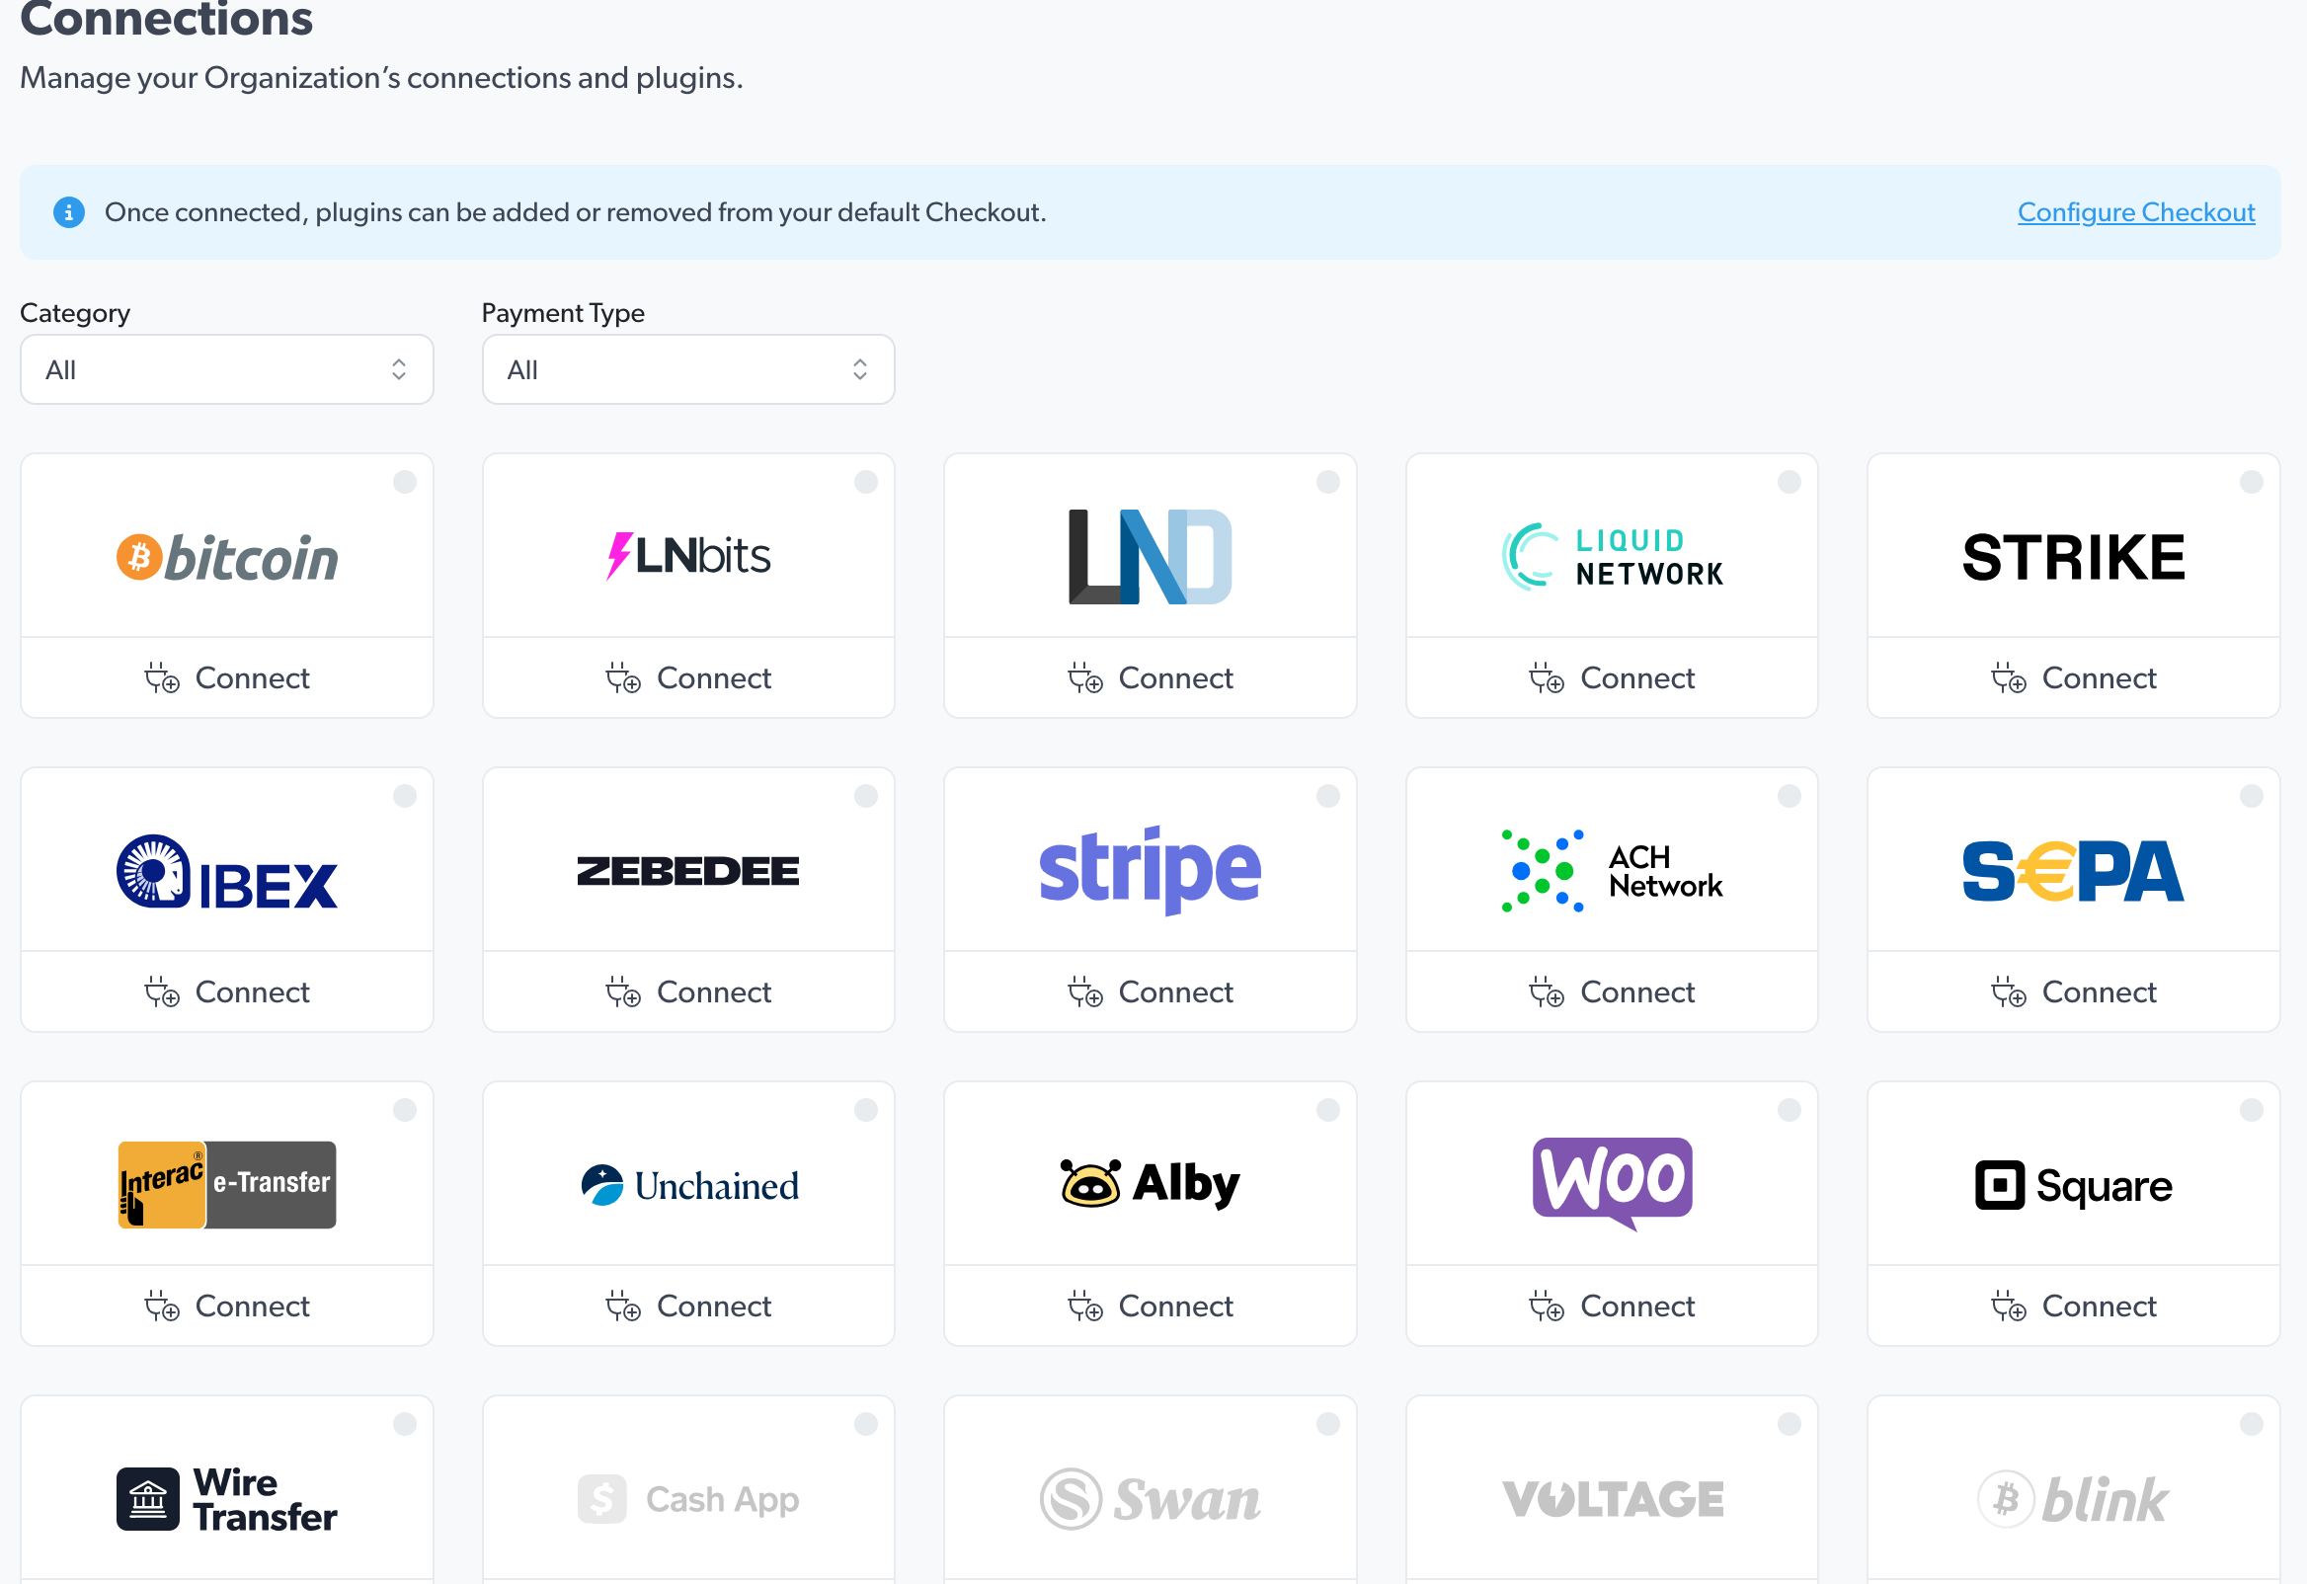Screen dimensions: 2307x1584
Task: Click the SEPA logo
Action: pos(2074,870)
